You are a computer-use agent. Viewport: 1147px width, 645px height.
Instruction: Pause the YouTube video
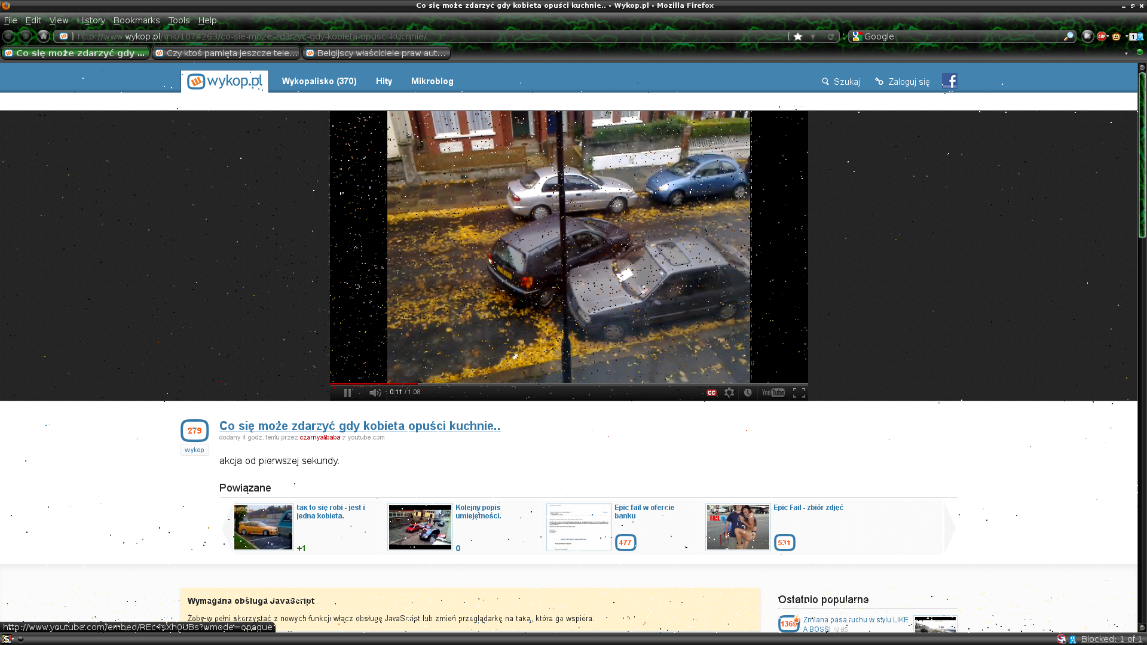coord(347,392)
